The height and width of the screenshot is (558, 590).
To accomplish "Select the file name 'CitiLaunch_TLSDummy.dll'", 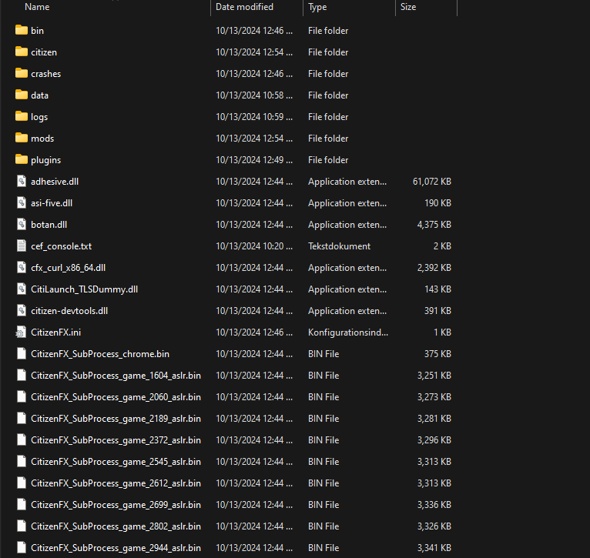I will tap(84, 289).
